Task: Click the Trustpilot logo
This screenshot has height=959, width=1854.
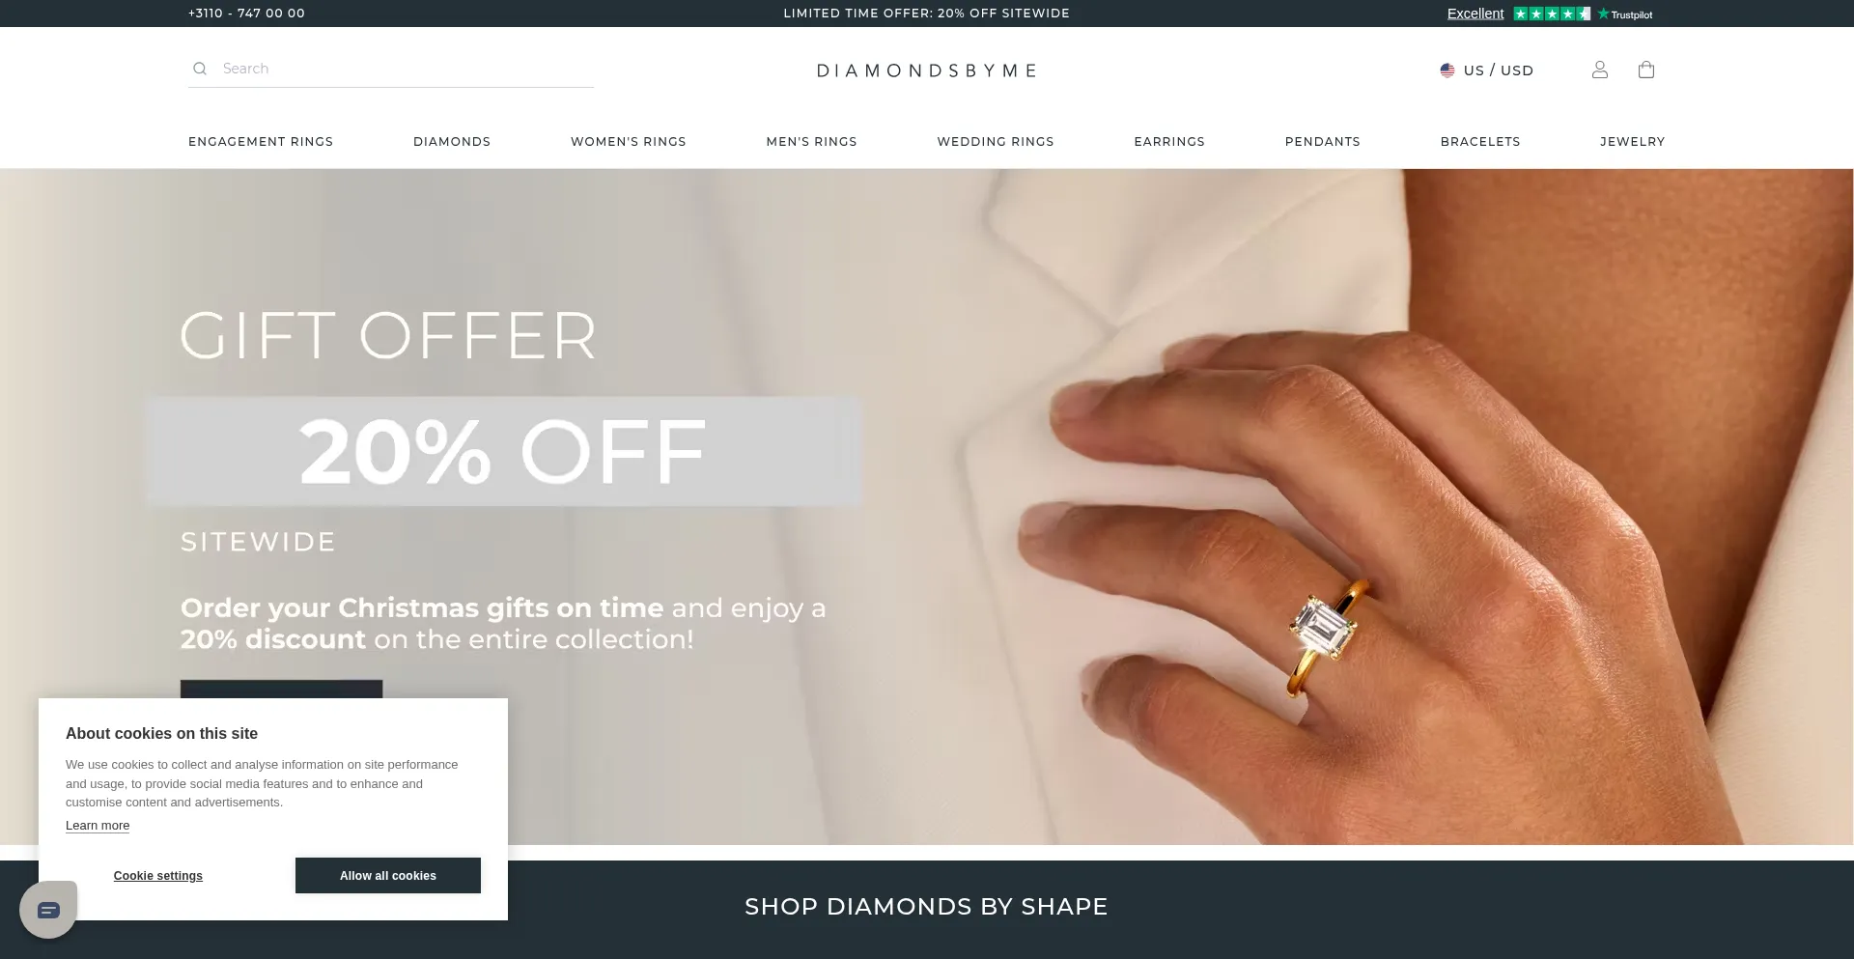Action: tap(1625, 14)
